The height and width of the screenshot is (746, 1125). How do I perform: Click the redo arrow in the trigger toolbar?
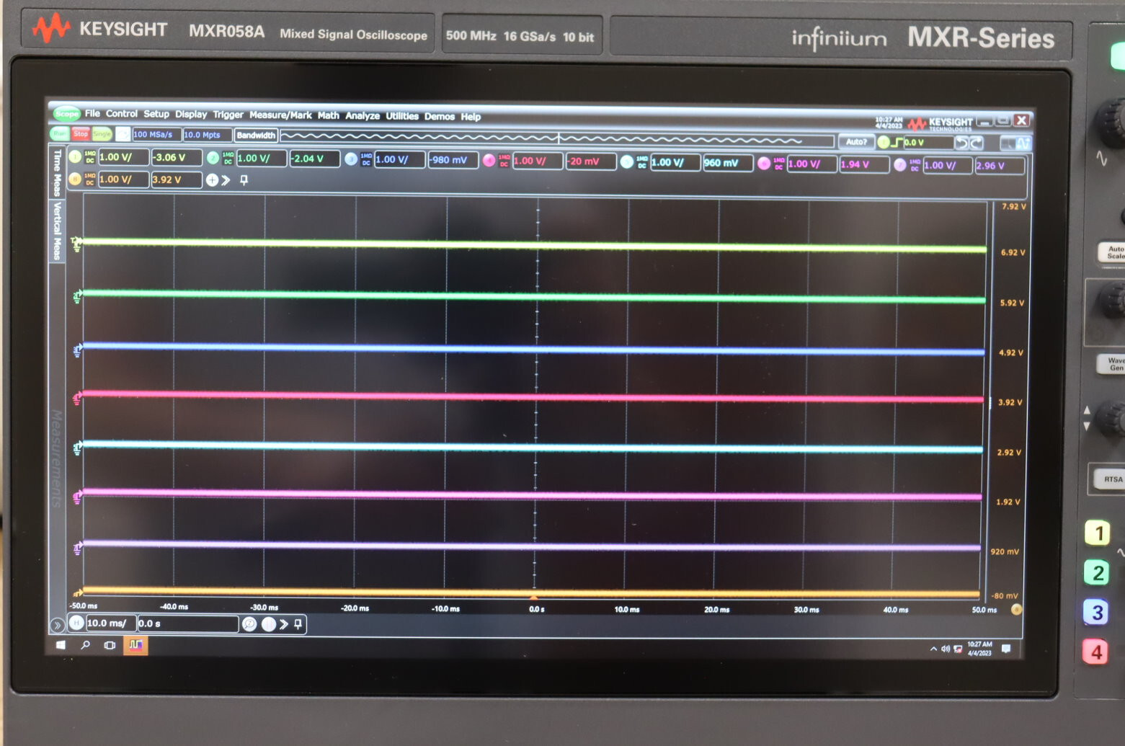coord(977,143)
